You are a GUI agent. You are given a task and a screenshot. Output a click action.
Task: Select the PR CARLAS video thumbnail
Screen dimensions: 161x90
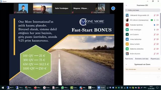pyautogui.click(x=43, y=8)
